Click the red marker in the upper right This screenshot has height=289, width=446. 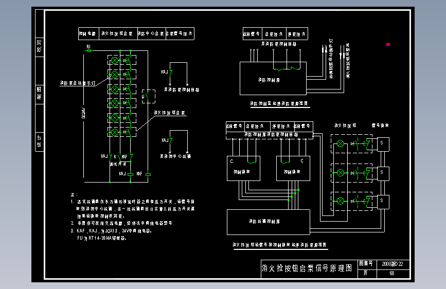pyautogui.click(x=388, y=44)
